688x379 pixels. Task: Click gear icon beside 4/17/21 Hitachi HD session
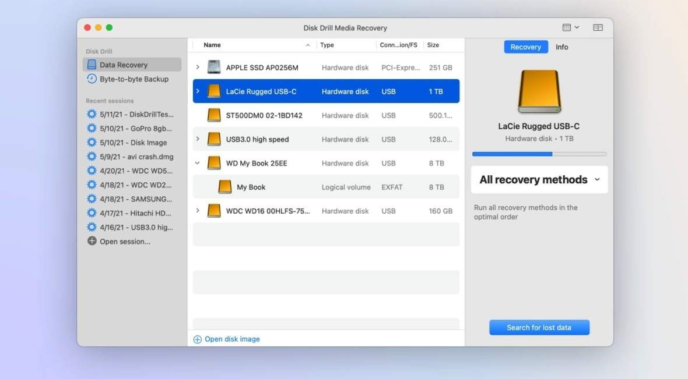pos(92,213)
